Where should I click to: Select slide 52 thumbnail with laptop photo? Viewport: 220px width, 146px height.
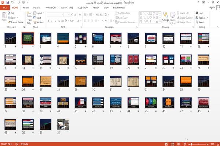click(63, 124)
